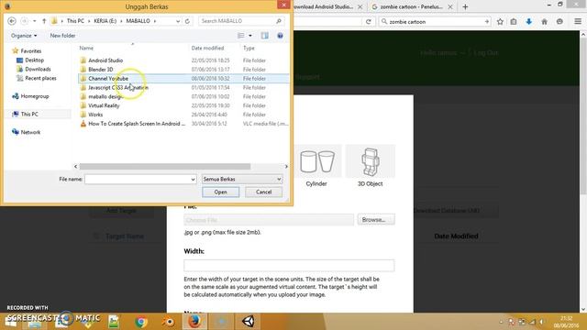Sort files by Date modified column
Viewport: 587px width, 330px height.
[207, 48]
